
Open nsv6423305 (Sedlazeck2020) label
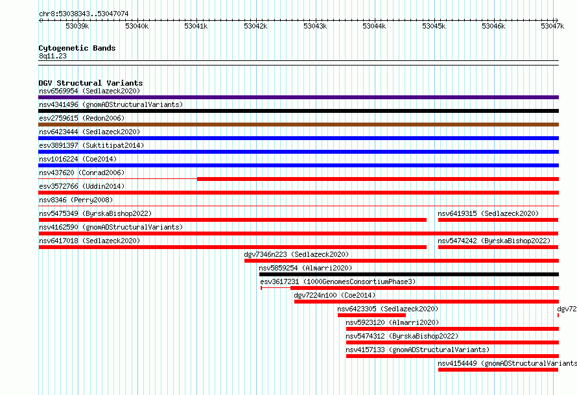coord(388,309)
